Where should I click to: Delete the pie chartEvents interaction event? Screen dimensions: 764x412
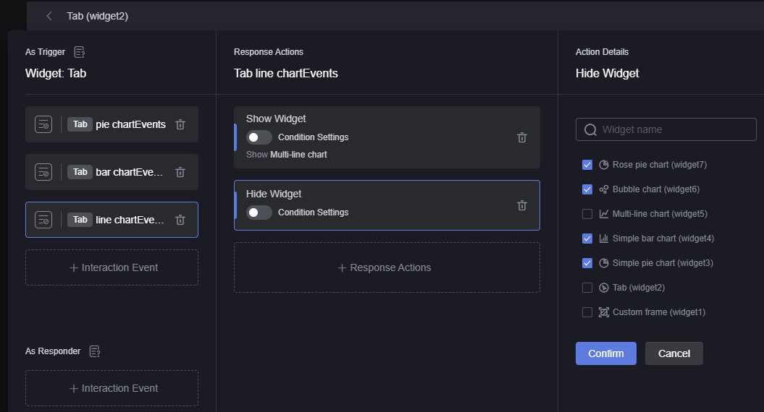pos(180,124)
